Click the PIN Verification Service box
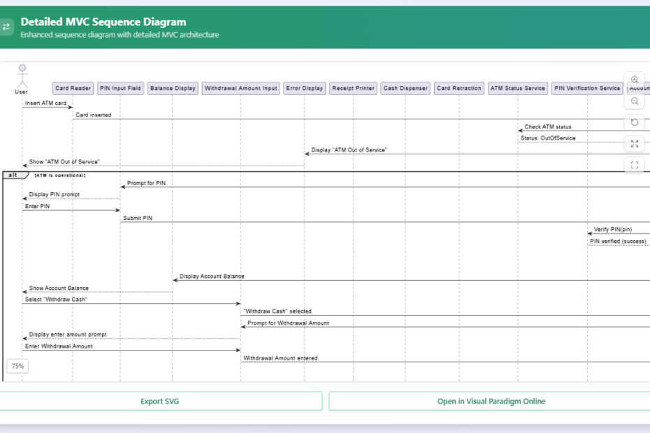This screenshot has width=650, height=433. pyautogui.click(x=587, y=88)
